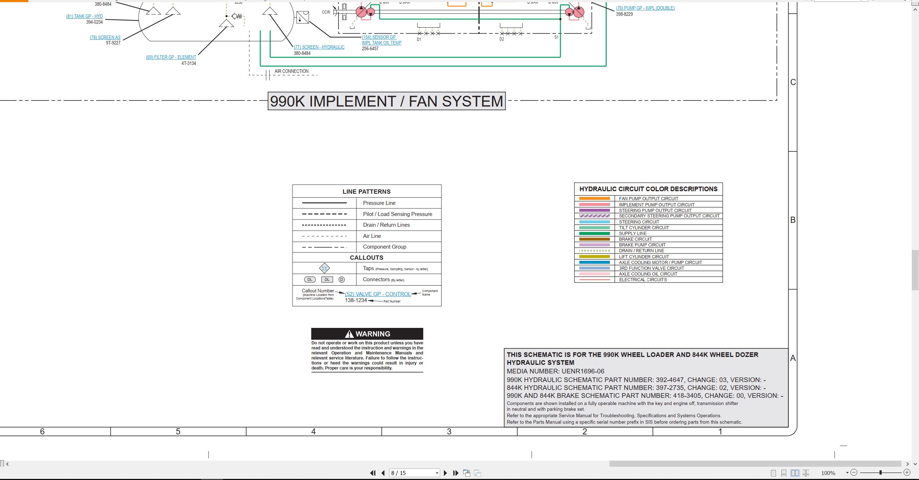This screenshot has width=919, height=480.
Task: Click the scroll right arrow
Action: click(x=908, y=464)
